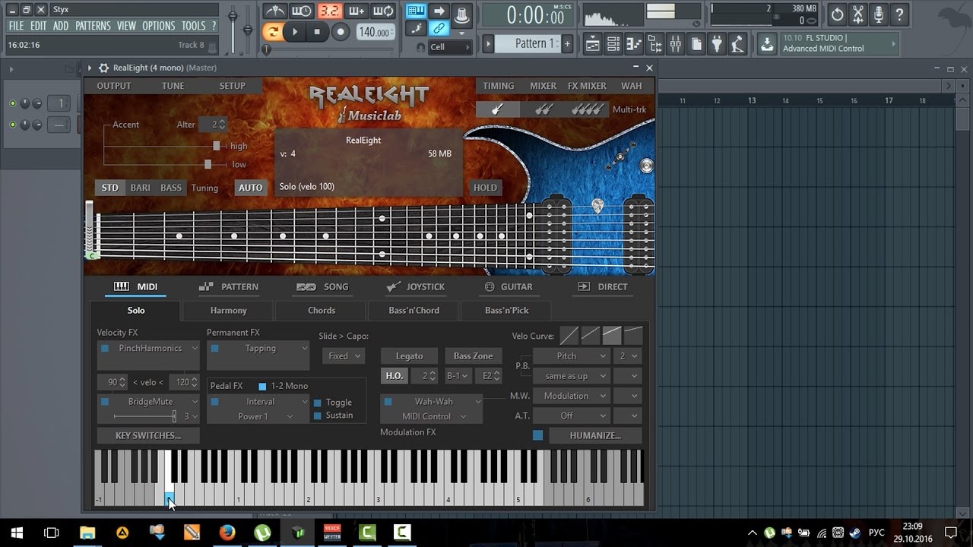Image resolution: width=973 pixels, height=547 pixels.
Task: Click the tempo tapper icon
Action: click(x=737, y=45)
